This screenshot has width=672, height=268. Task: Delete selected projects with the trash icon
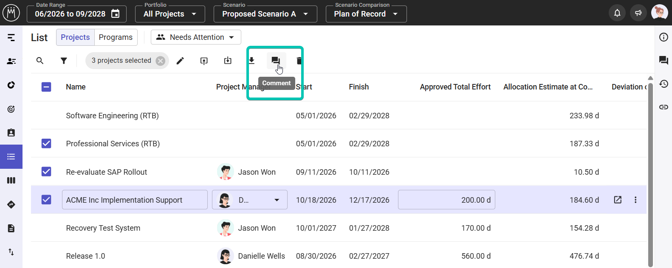(x=299, y=61)
